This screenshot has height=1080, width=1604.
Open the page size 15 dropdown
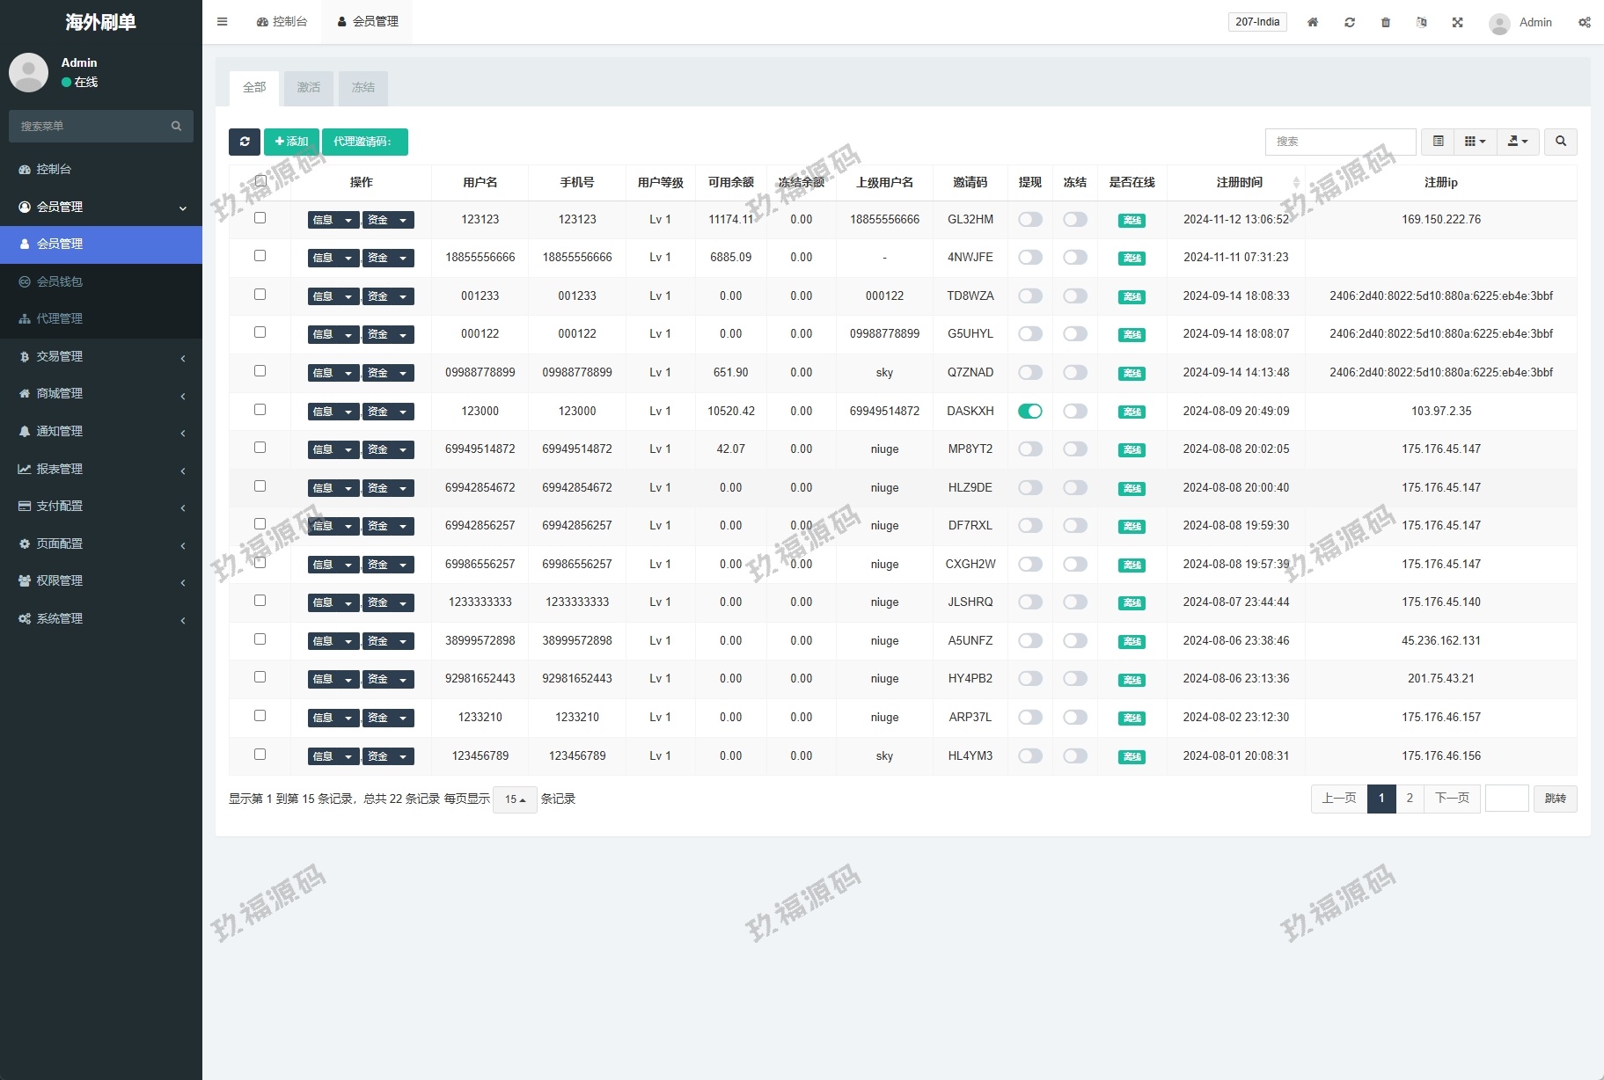click(515, 799)
